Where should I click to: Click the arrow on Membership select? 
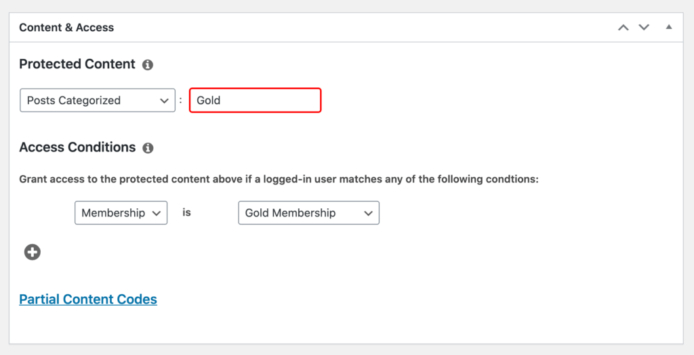[x=157, y=213]
